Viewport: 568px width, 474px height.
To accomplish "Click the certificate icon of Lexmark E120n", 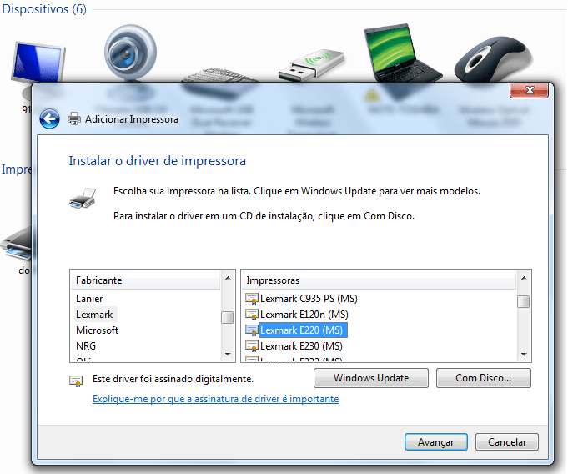I will point(252,315).
